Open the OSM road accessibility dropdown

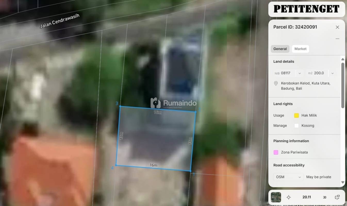coord(288,177)
